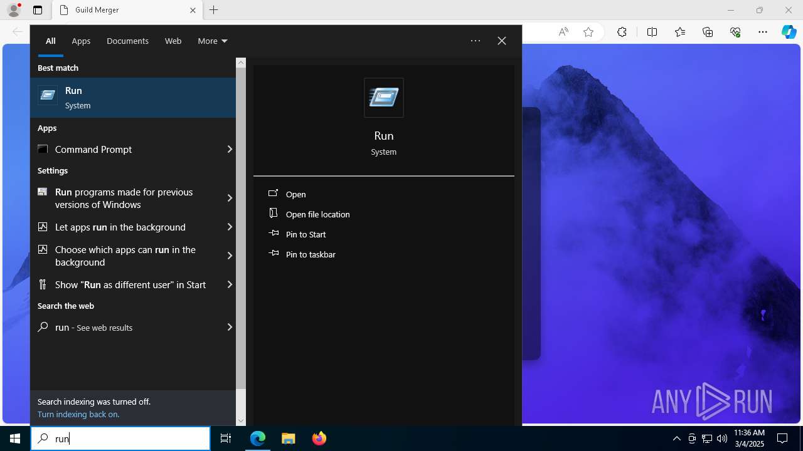Switch to the All search tab
The width and height of the screenshot is (803, 451).
click(51, 41)
